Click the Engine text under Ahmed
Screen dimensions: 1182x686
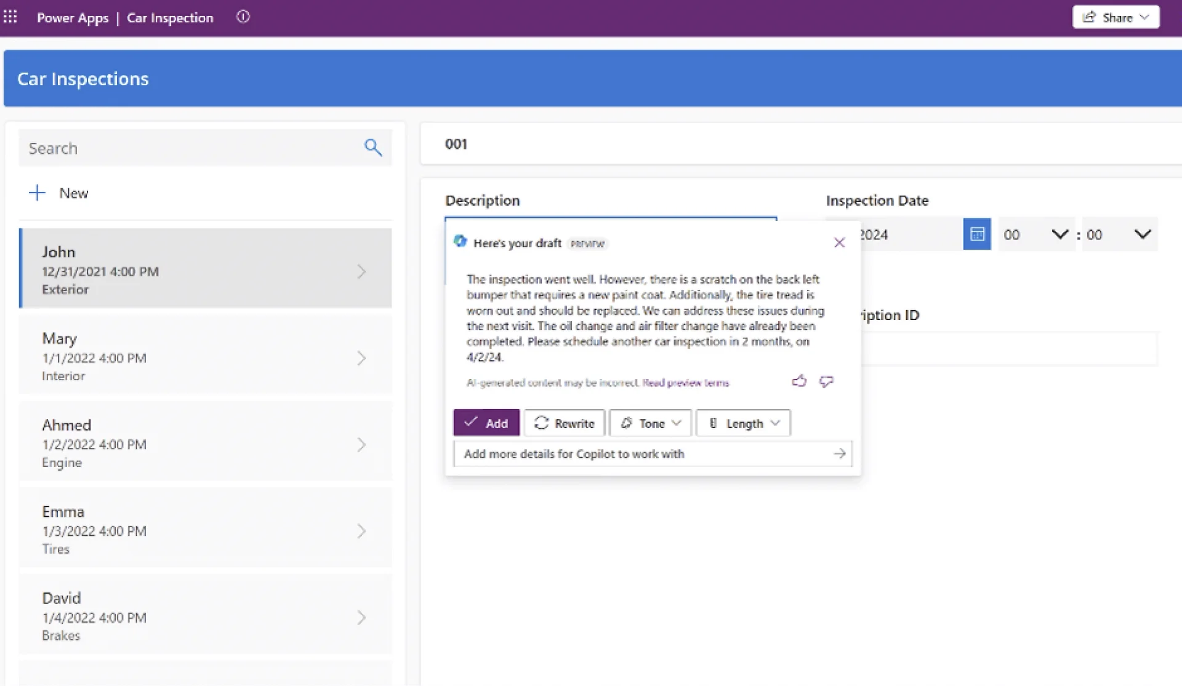coord(62,463)
